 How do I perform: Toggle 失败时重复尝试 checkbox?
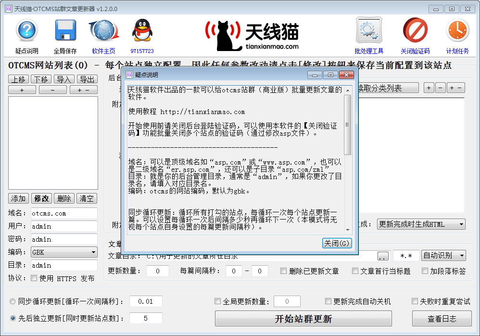(x=415, y=301)
